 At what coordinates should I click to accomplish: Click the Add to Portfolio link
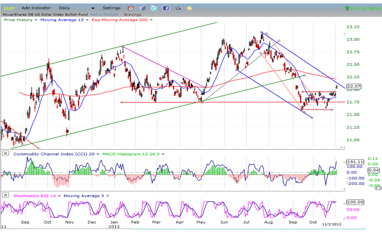pos(100,14)
